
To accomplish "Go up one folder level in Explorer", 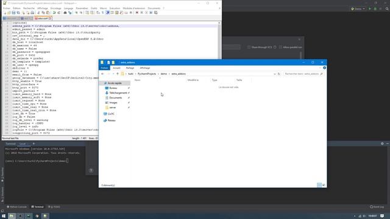I will pyautogui.click(x=118, y=74).
